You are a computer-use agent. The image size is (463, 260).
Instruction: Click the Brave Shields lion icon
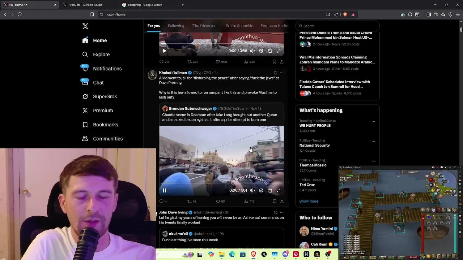(x=345, y=14)
